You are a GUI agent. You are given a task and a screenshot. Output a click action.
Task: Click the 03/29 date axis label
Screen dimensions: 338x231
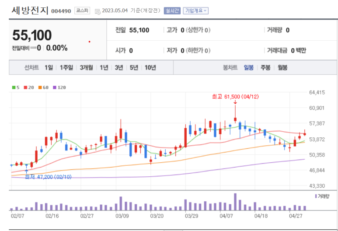click(x=192, y=216)
